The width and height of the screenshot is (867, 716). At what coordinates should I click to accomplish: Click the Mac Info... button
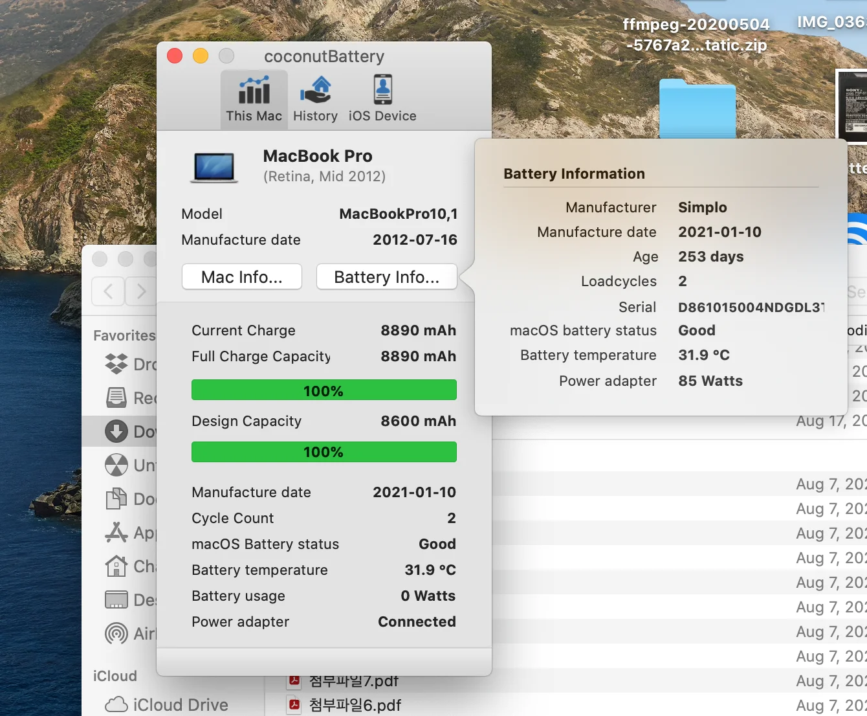pos(242,277)
